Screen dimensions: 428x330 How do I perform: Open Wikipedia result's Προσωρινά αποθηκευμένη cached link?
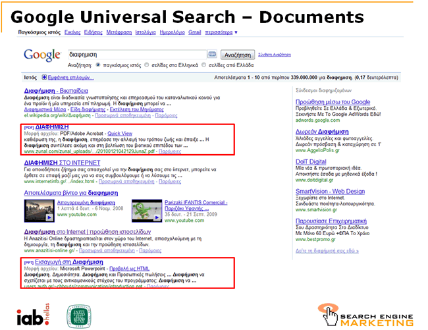pyautogui.click(x=123, y=115)
